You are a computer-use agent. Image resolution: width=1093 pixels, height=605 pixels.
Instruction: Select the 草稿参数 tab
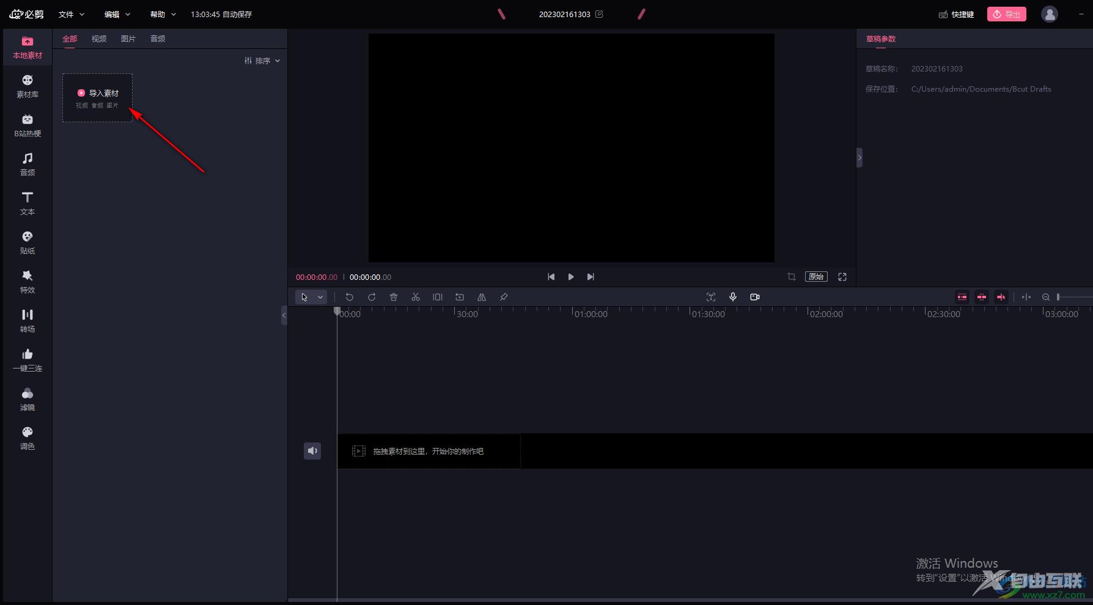pos(881,38)
